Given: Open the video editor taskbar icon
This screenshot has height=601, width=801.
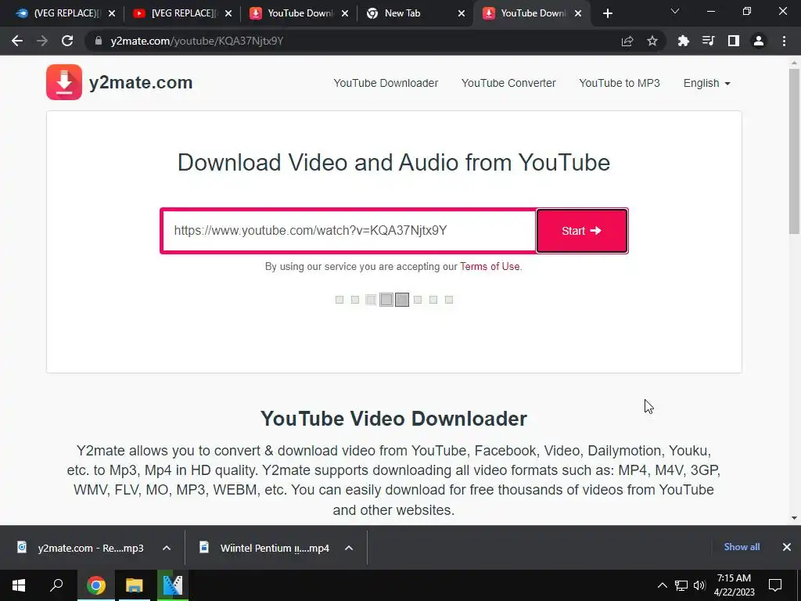Looking at the screenshot, I should pyautogui.click(x=173, y=585).
